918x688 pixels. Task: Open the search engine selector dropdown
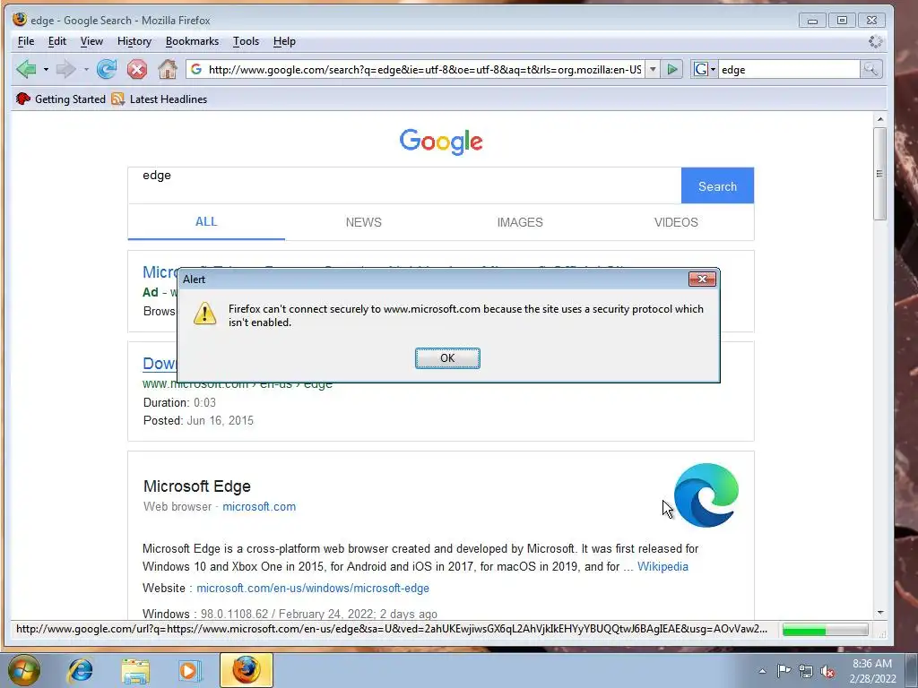click(705, 70)
